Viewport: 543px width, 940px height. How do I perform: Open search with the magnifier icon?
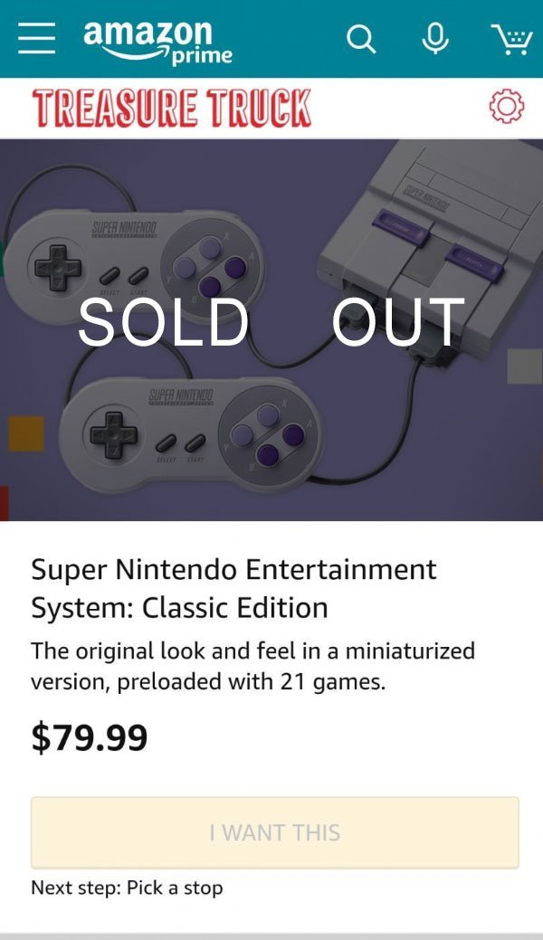coord(361,39)
